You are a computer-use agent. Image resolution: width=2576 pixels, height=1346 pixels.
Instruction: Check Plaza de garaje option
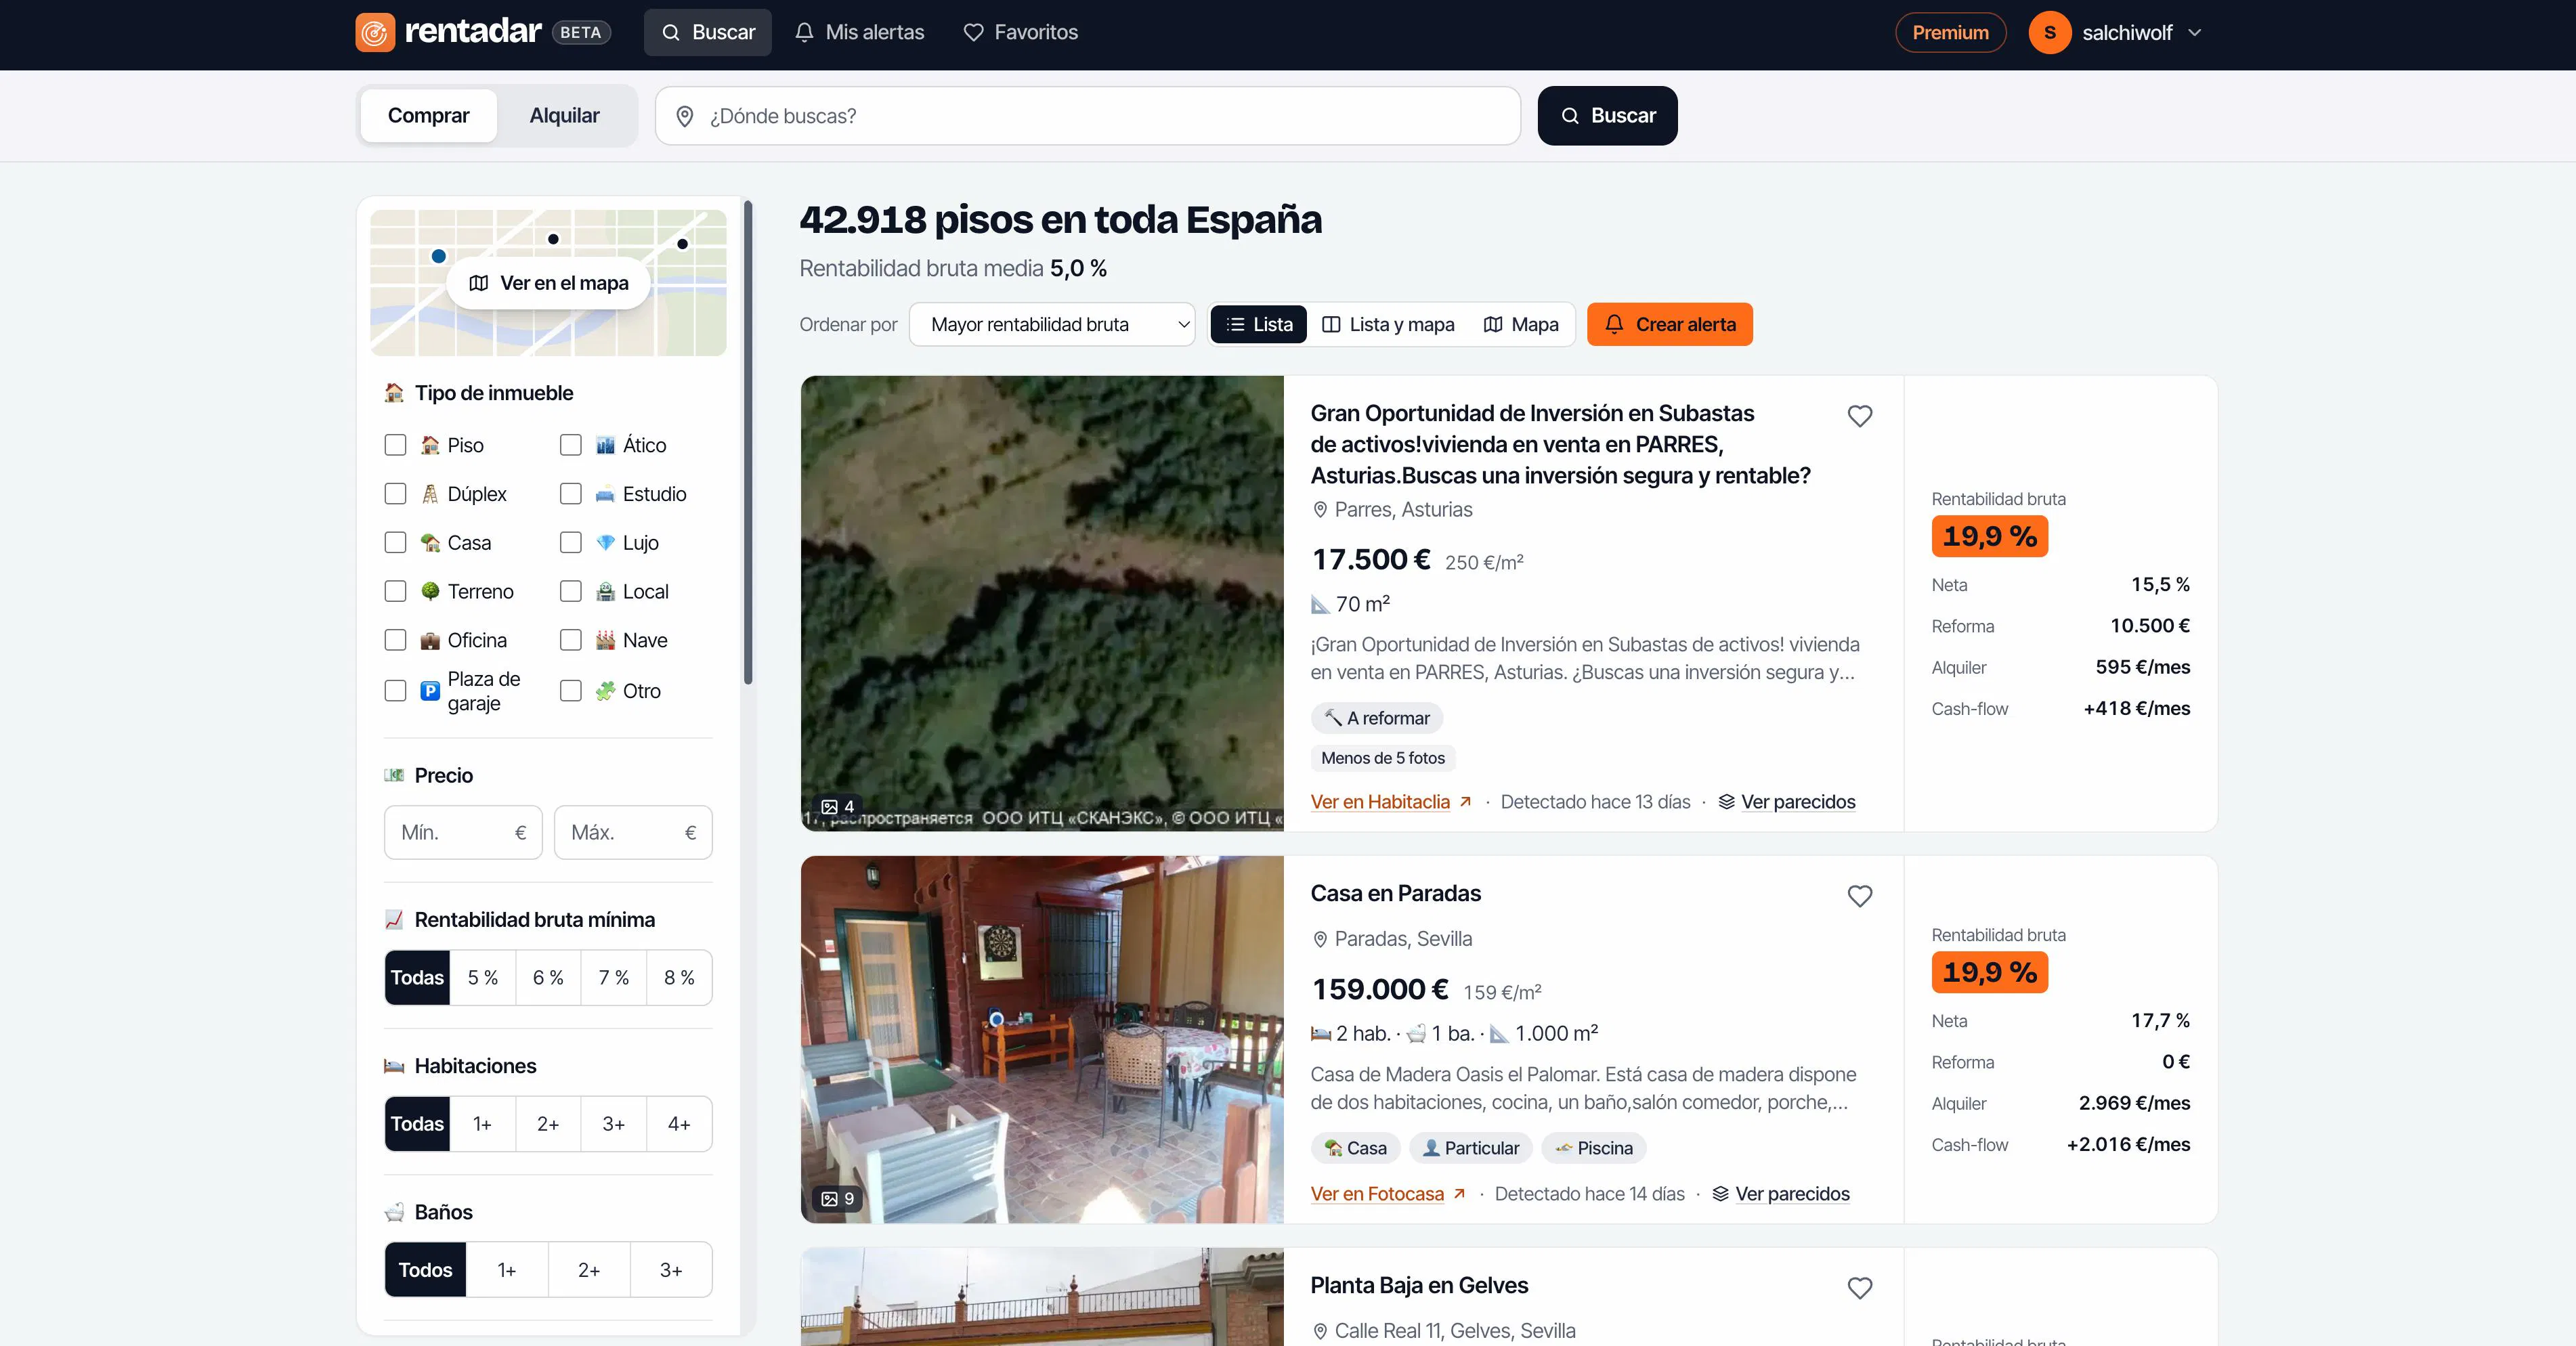[396, 691]
